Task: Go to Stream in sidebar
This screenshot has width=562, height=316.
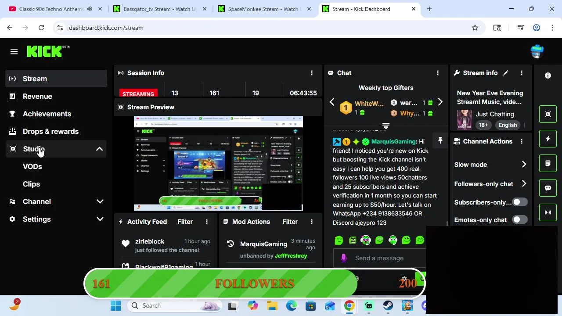Action: tap(56, 79)
